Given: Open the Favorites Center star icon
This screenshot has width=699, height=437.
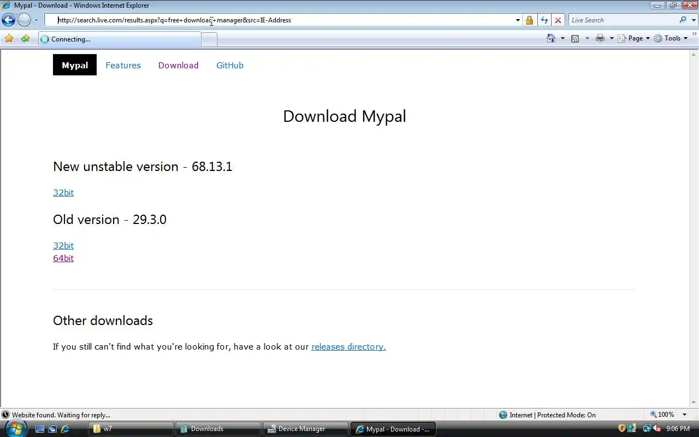Looking at the screenshot, I should tap(9, 39).
